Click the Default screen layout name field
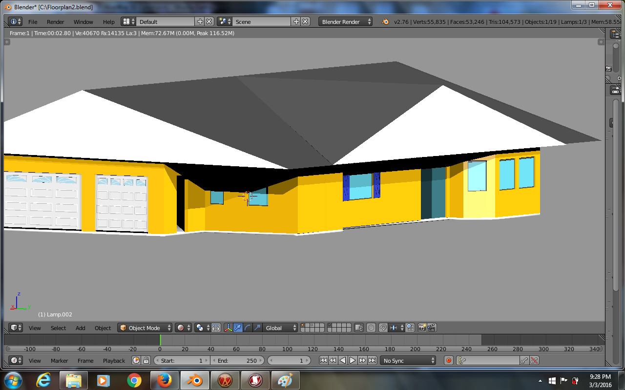This screenshot has width=625, height=390. [x=166, y=21]
